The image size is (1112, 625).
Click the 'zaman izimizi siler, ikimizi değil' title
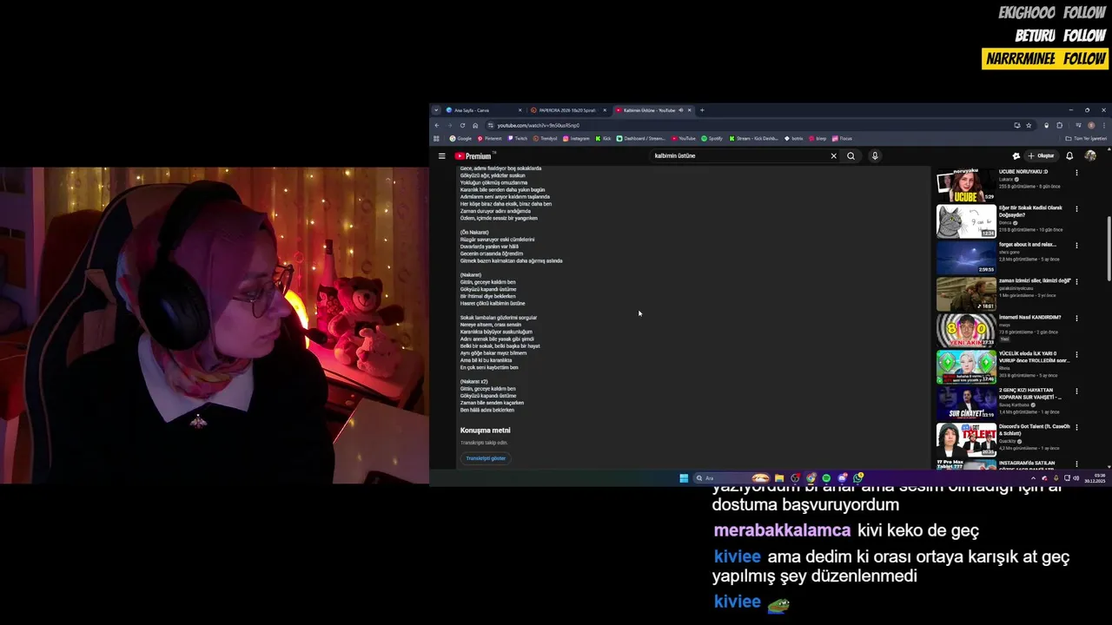(1035, 281)
